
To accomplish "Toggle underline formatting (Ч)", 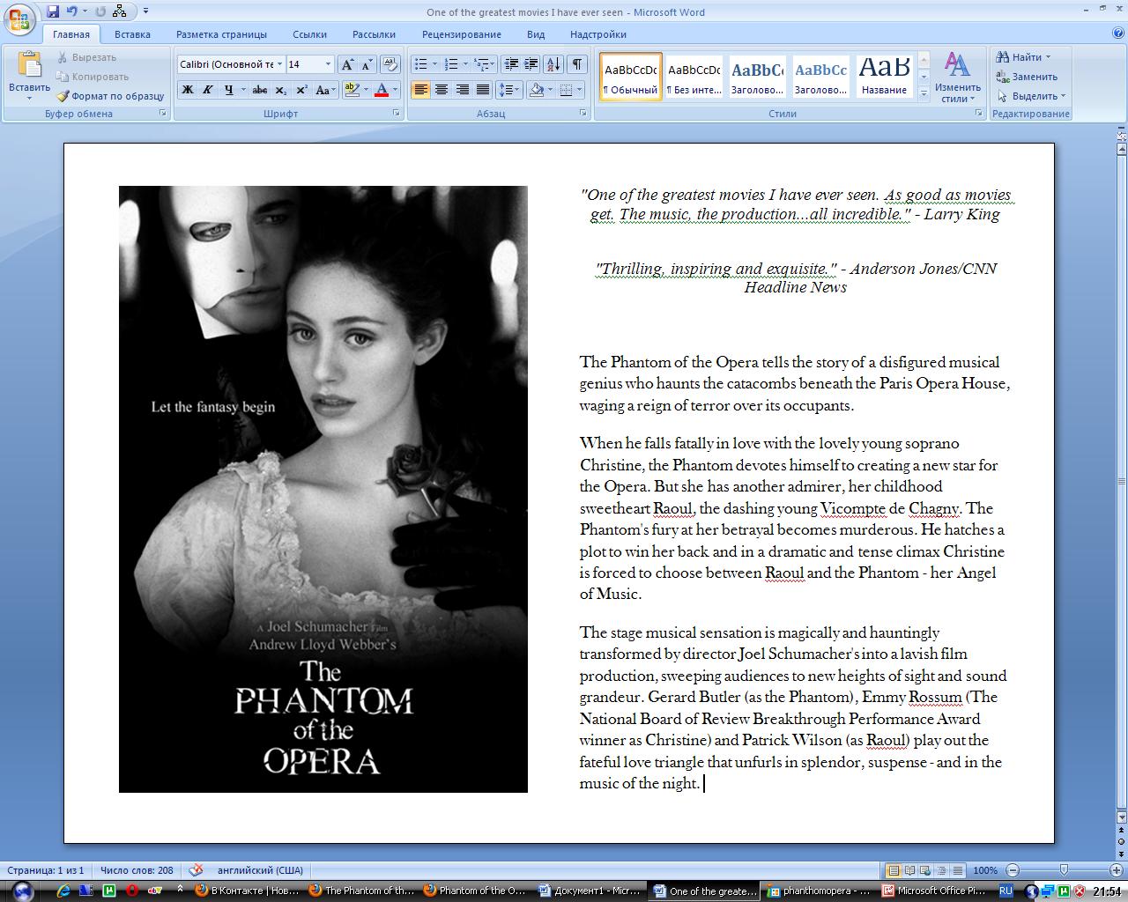I will pyautogui.click(x=229, y=90).
